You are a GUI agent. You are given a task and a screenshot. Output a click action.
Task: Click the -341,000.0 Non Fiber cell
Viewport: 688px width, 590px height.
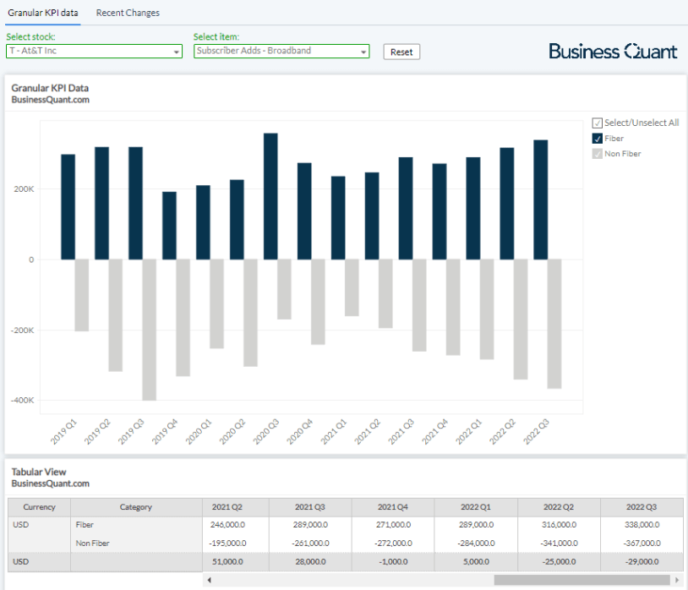tap(559, 543)
